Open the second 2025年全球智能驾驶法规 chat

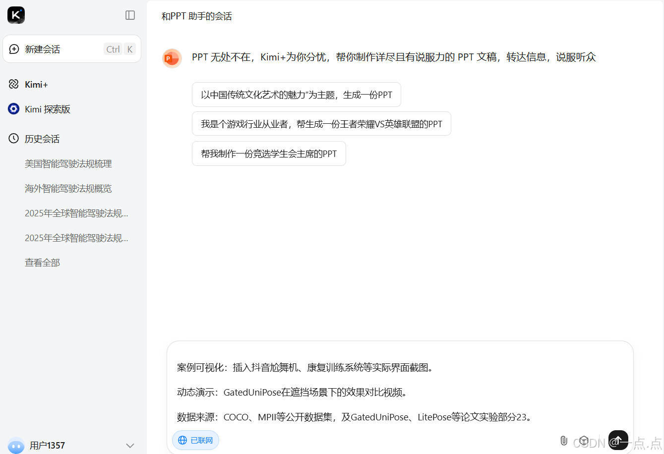point(76,238)
